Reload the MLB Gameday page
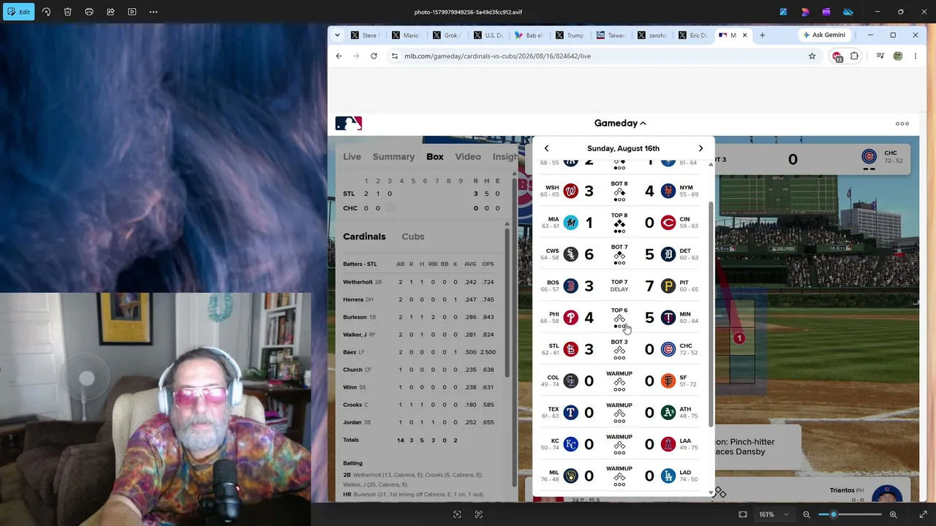Screen dimensions: 936x526 [374, 56]
